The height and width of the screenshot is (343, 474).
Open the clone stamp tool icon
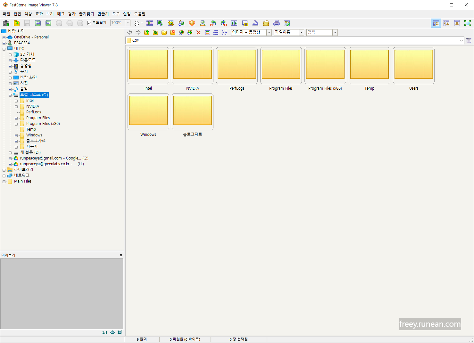pyautogui.click(x=203, y=23)
